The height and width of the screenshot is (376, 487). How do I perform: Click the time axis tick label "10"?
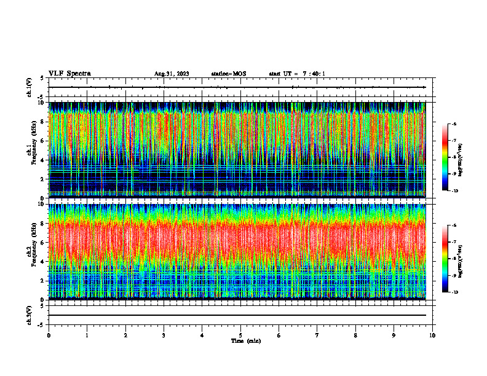tap(432, 335)
